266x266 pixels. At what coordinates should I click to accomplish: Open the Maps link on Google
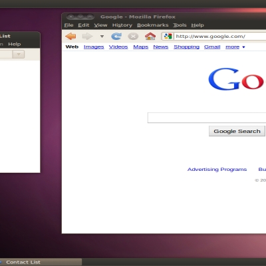coord(141,47)
